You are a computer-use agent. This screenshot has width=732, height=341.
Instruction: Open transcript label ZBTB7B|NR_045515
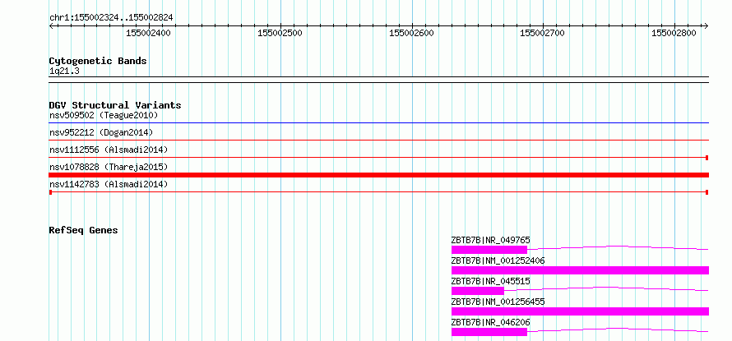coord(491,281)
